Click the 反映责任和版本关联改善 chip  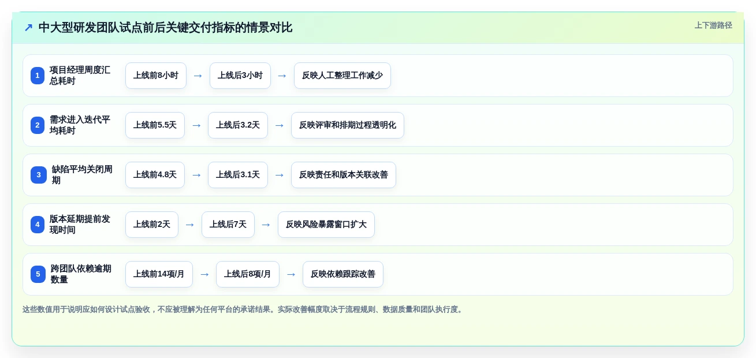pos(344,175)
